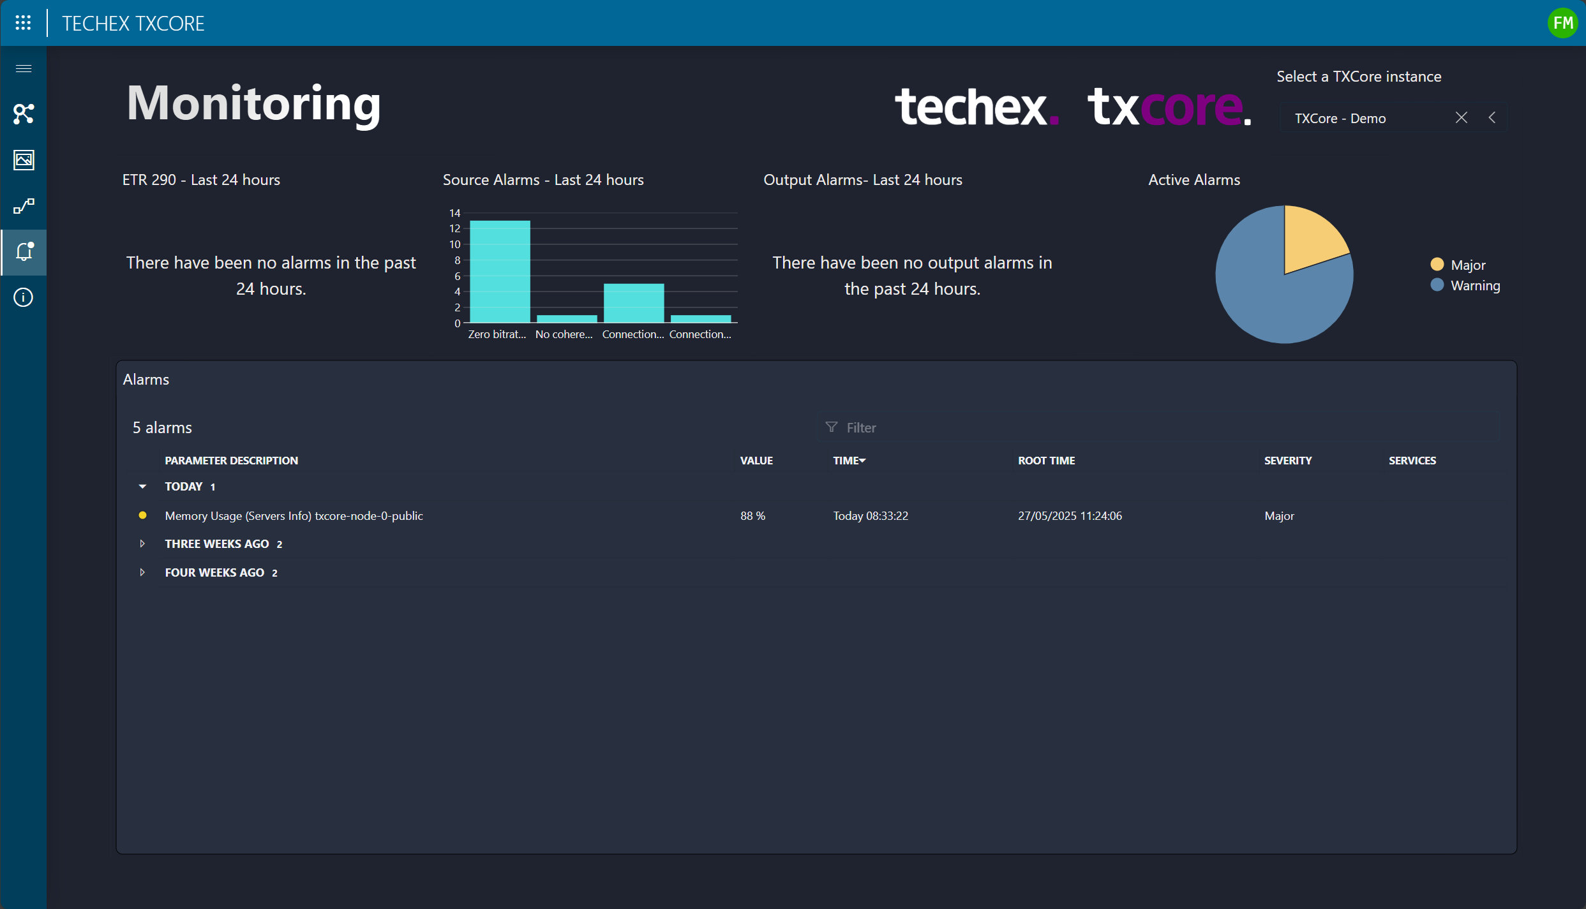Sort by the TIME column header

(849, 461)
